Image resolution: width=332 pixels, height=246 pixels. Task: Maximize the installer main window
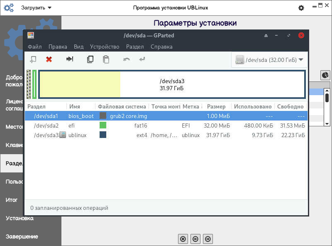coord(320,5)
